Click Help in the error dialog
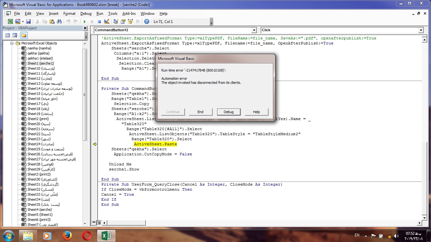This screenshot has height=242, width=431. point(257,112)
